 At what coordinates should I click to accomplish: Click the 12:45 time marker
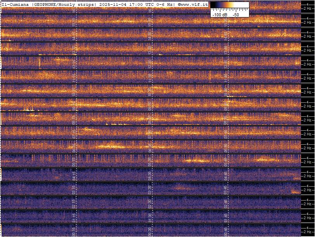click(x=226, y=63)
